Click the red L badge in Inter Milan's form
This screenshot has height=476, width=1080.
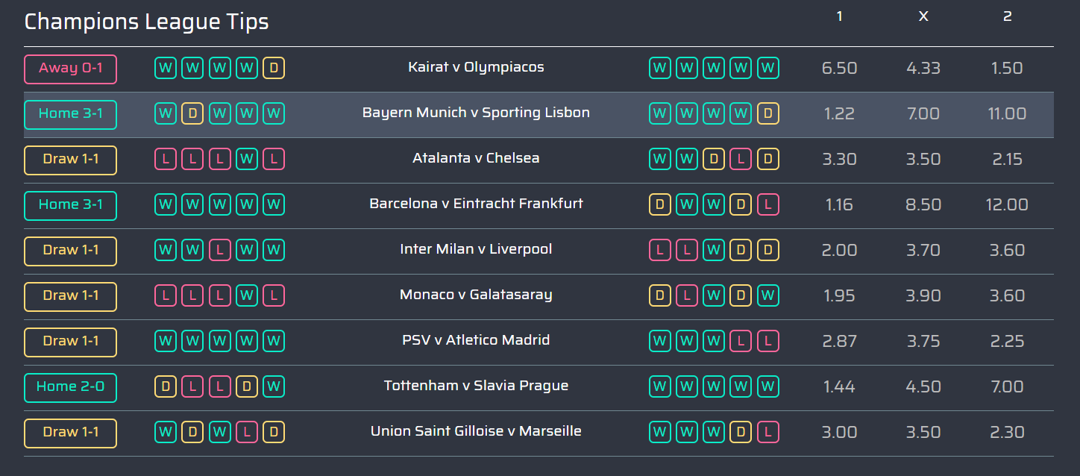coord(219,251)
